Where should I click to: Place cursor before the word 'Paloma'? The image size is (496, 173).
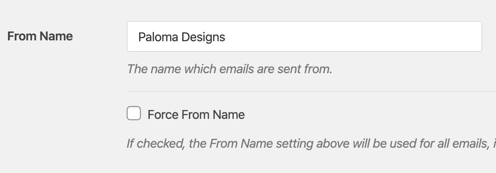point(138,37)
